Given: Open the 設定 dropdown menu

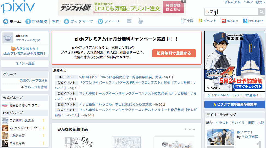Looking at the screenshot, I should [260, 2].
